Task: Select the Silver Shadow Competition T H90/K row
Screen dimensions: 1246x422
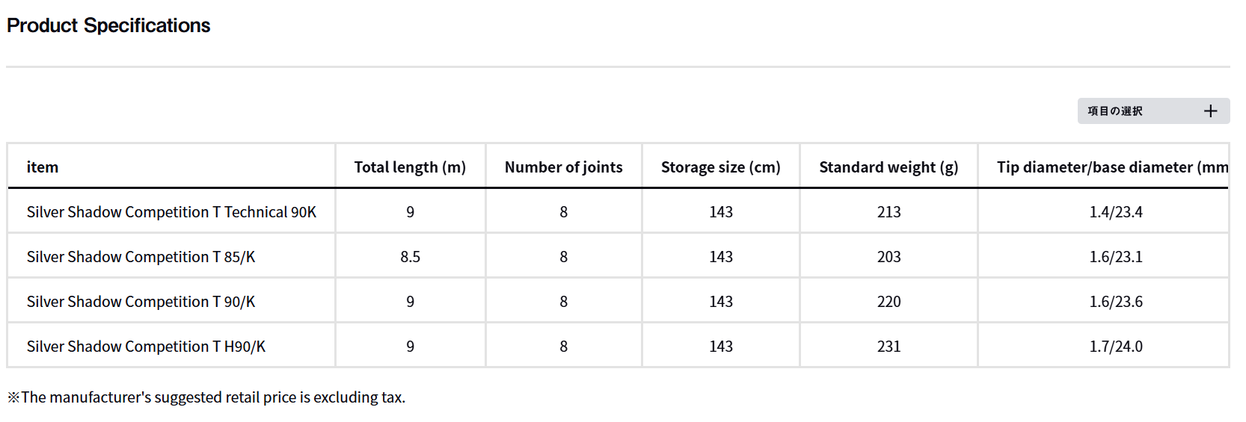Action: click(146, 347)
